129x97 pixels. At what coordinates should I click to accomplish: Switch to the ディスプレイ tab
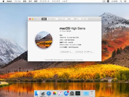(52, 19)
